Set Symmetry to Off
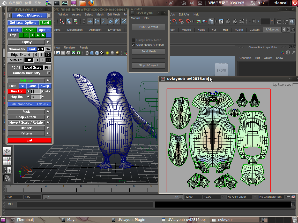The width and height of the screenshot is (298, 223). point(40,49)
